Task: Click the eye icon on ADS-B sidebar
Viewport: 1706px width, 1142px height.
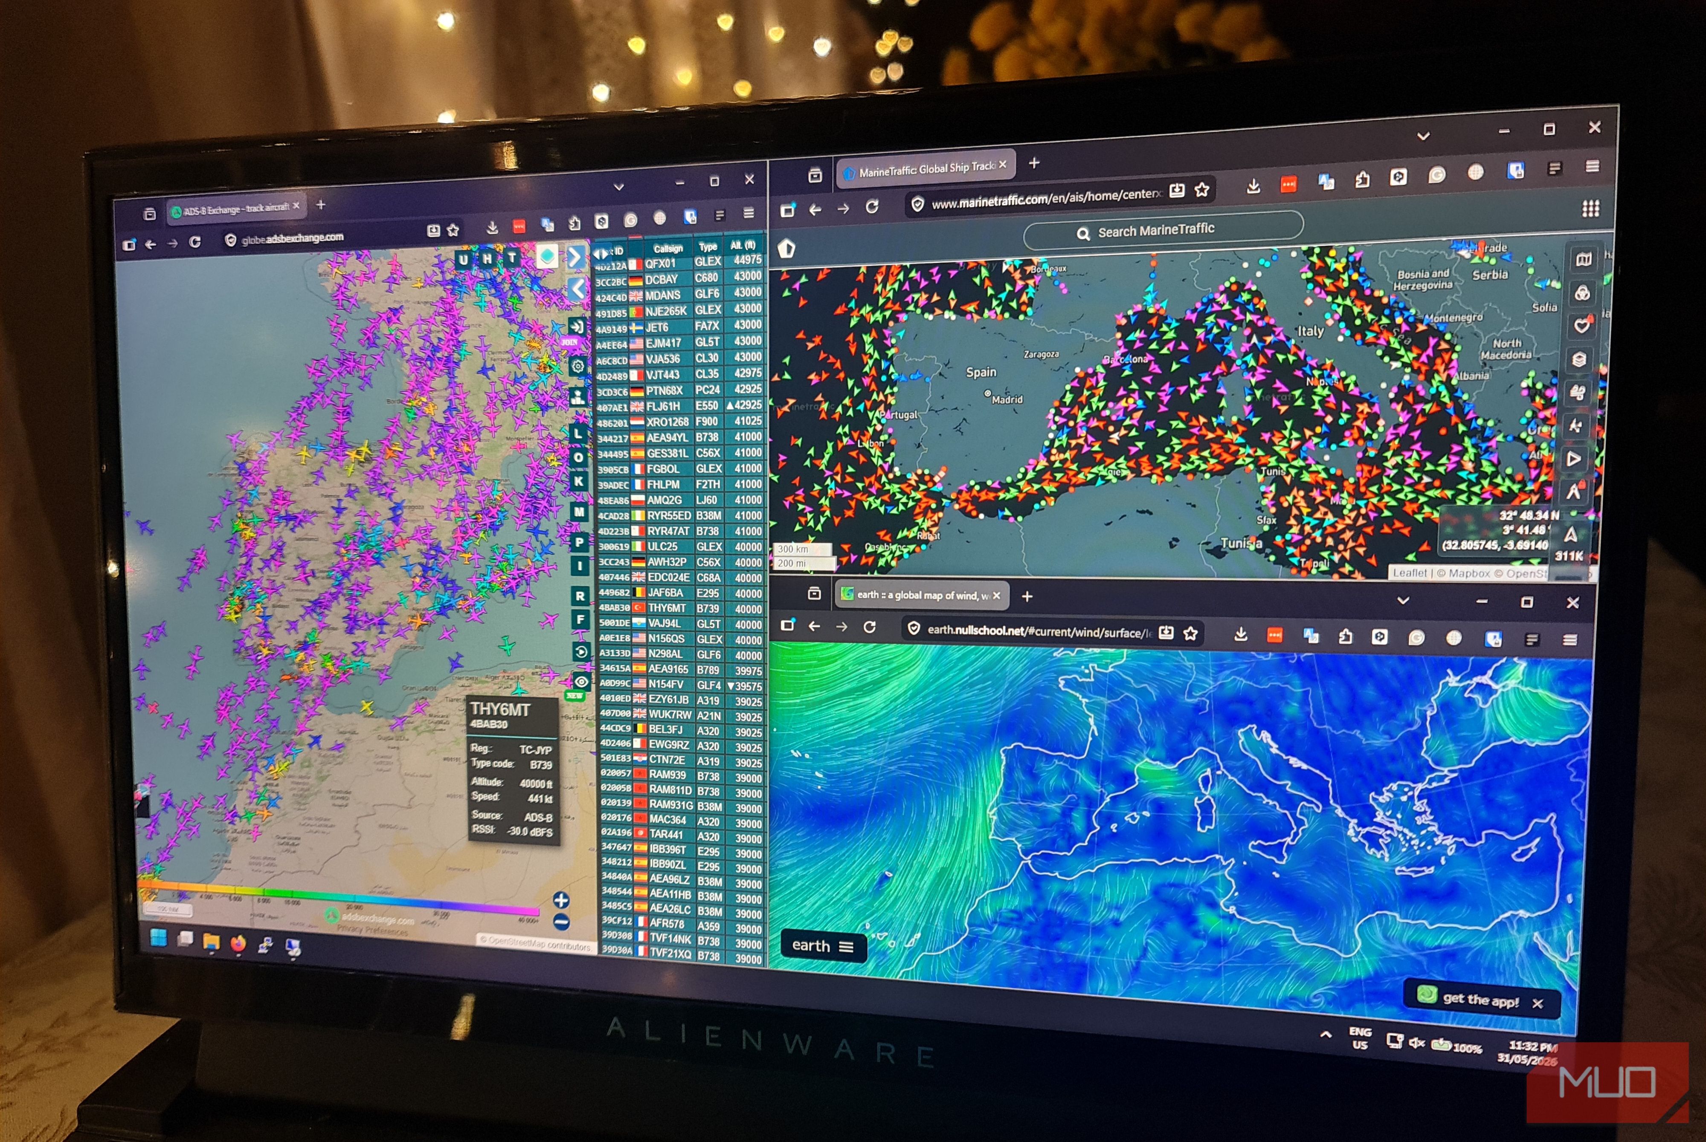Action: [582, 682]
